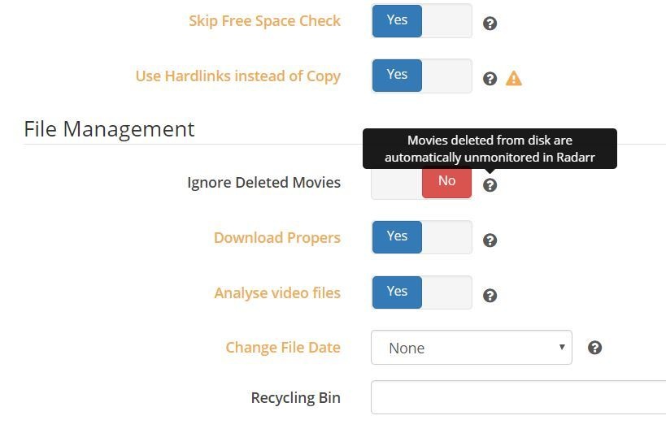Enable the Ignore Deleted Movies switch
666x433 pixels.
click(421, 182)
